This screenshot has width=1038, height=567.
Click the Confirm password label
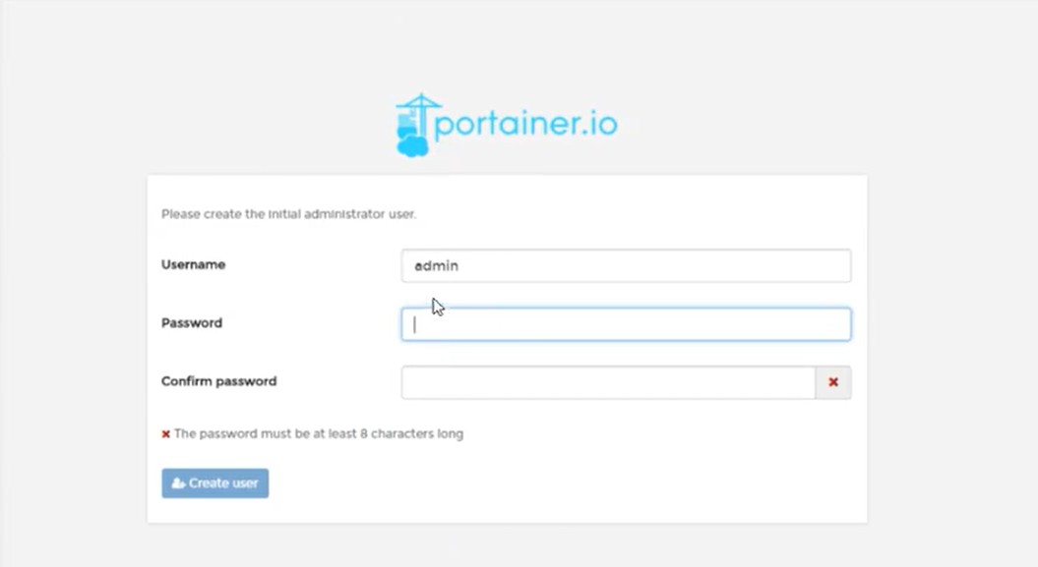click(219, 381)
